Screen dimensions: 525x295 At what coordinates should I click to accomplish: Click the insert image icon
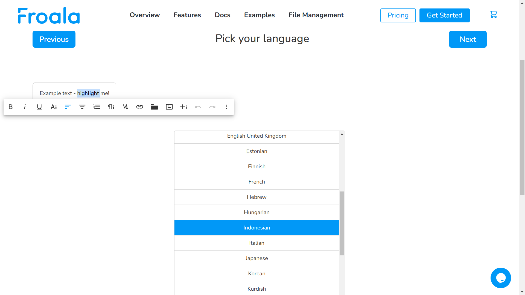169,107
